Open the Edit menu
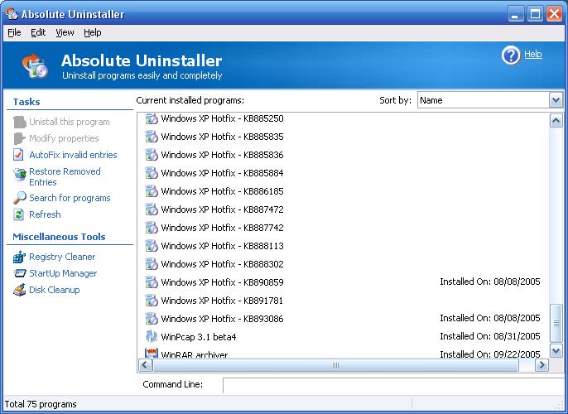Viewport: 568px width, 414px height. click(x=38, y=32)
